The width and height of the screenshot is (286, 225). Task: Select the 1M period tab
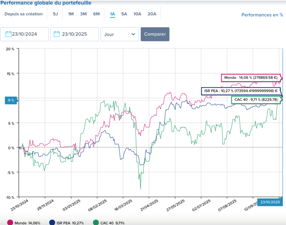click(x=71, y=14)
